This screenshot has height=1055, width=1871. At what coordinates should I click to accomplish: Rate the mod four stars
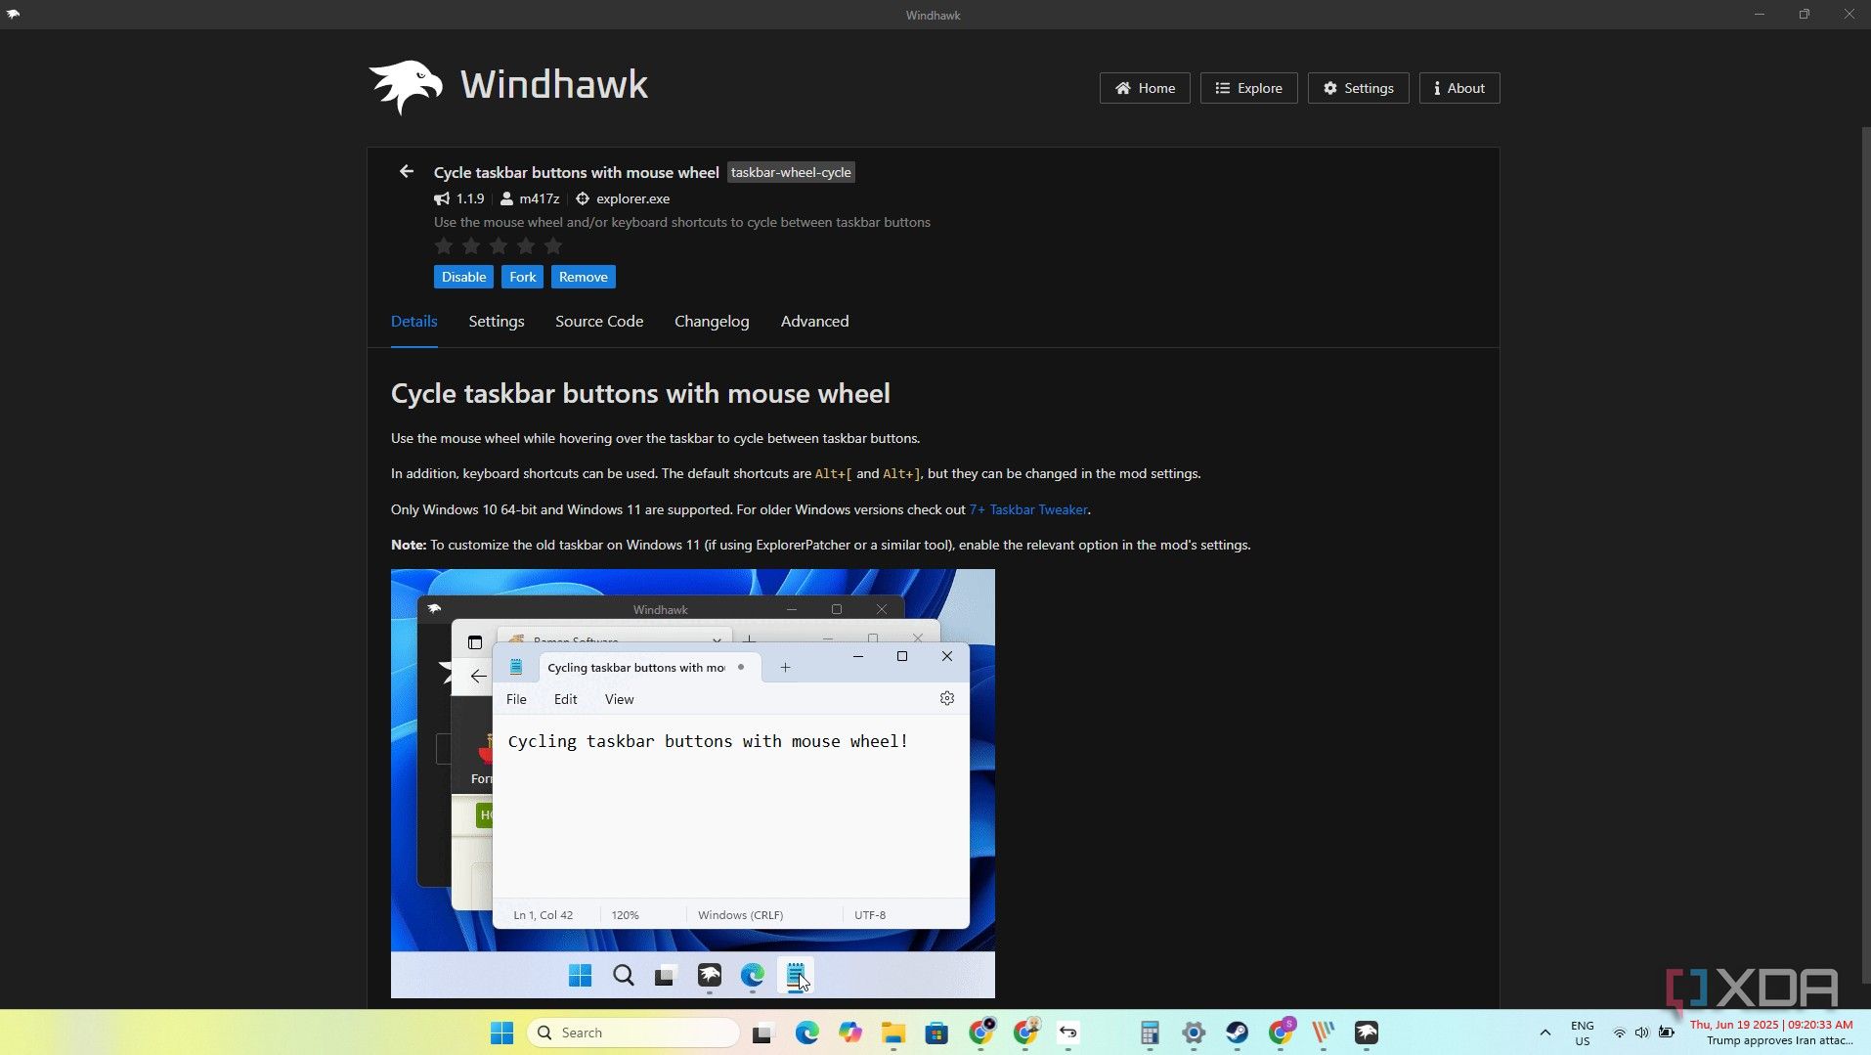526,245
